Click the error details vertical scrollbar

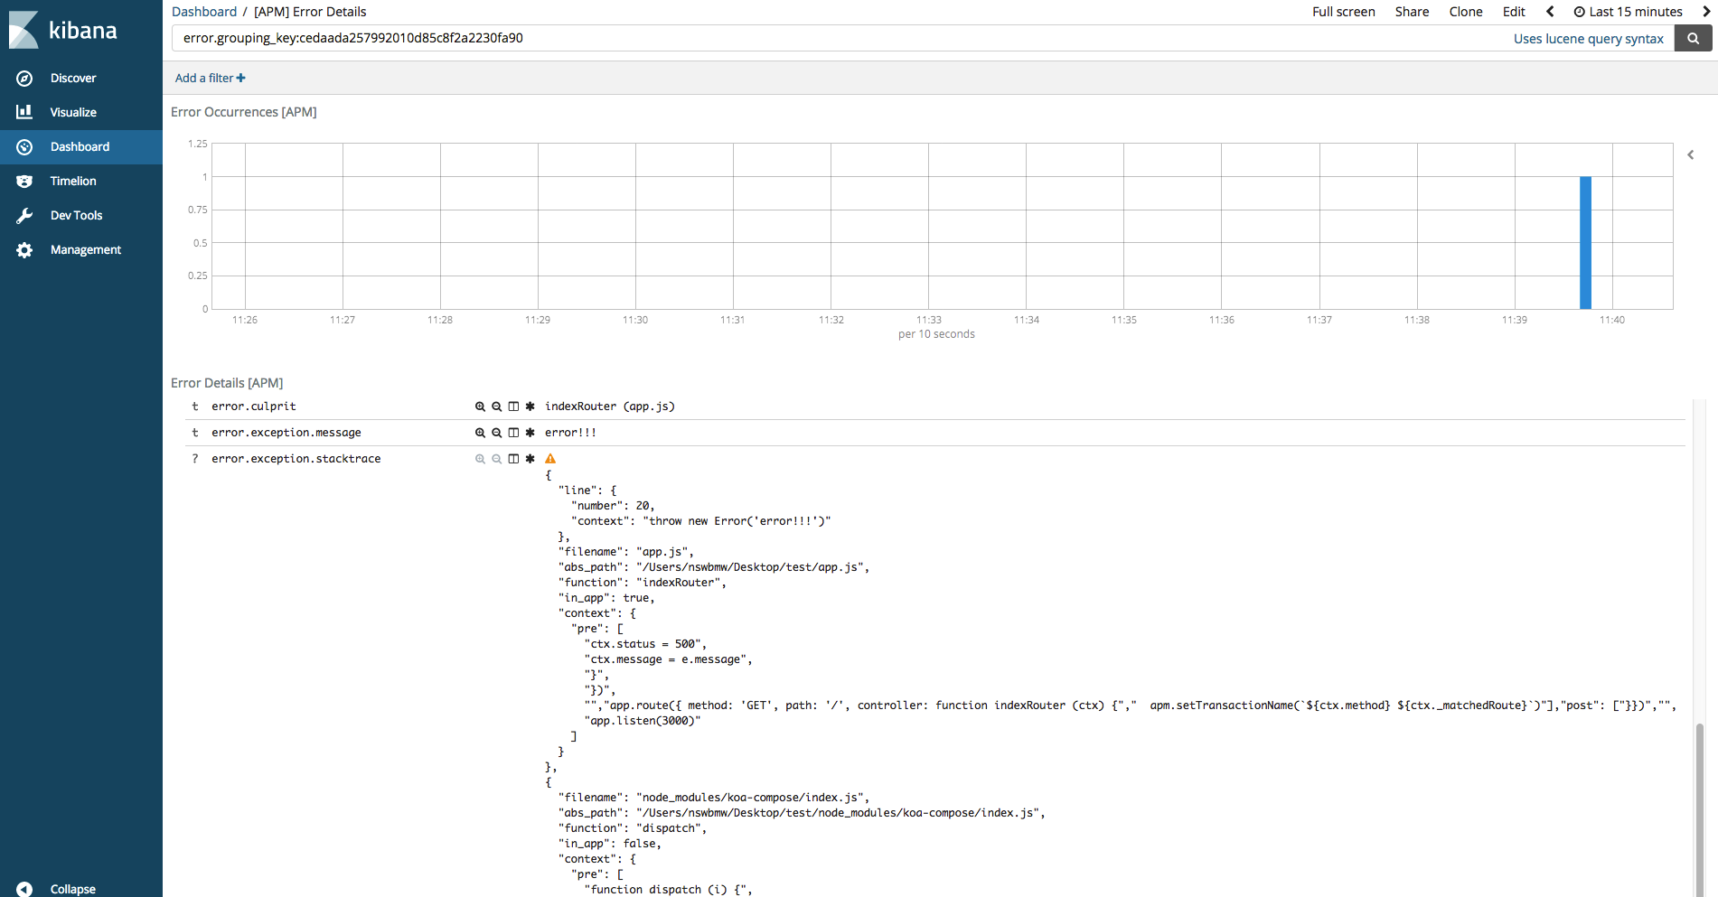click(x=1700, y=809)
